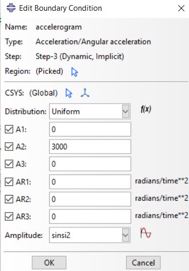
Task: Expand the Amplitude sinsi2 dropdown
Action: [x=90, y=235]
